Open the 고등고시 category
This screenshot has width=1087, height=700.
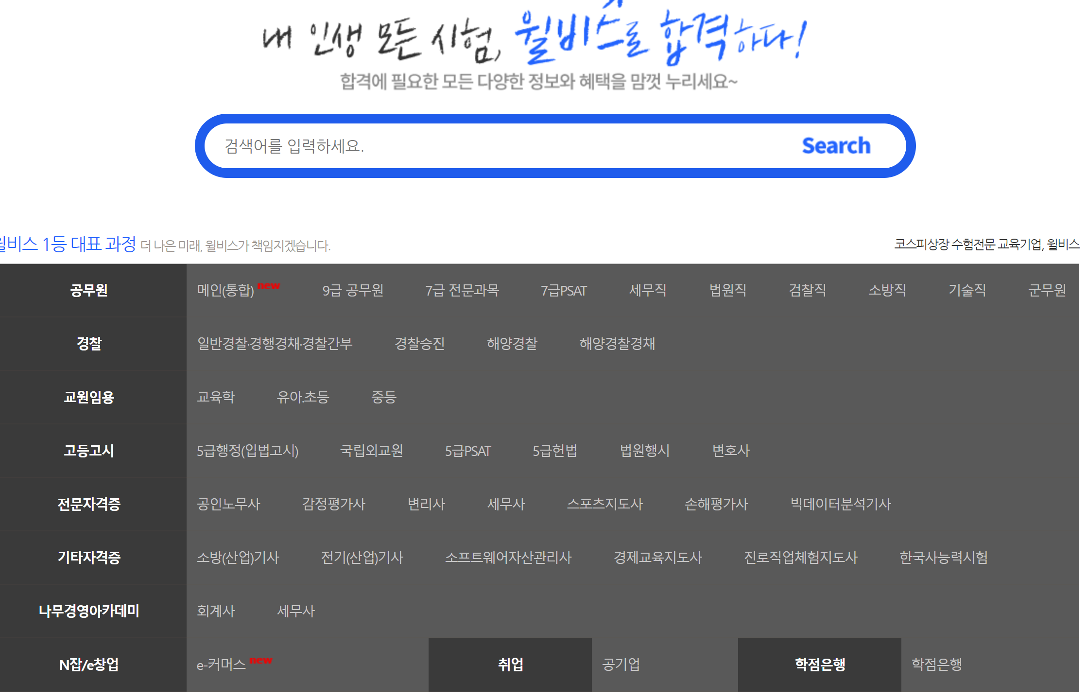pyautogui.click(x=89, y=451)
